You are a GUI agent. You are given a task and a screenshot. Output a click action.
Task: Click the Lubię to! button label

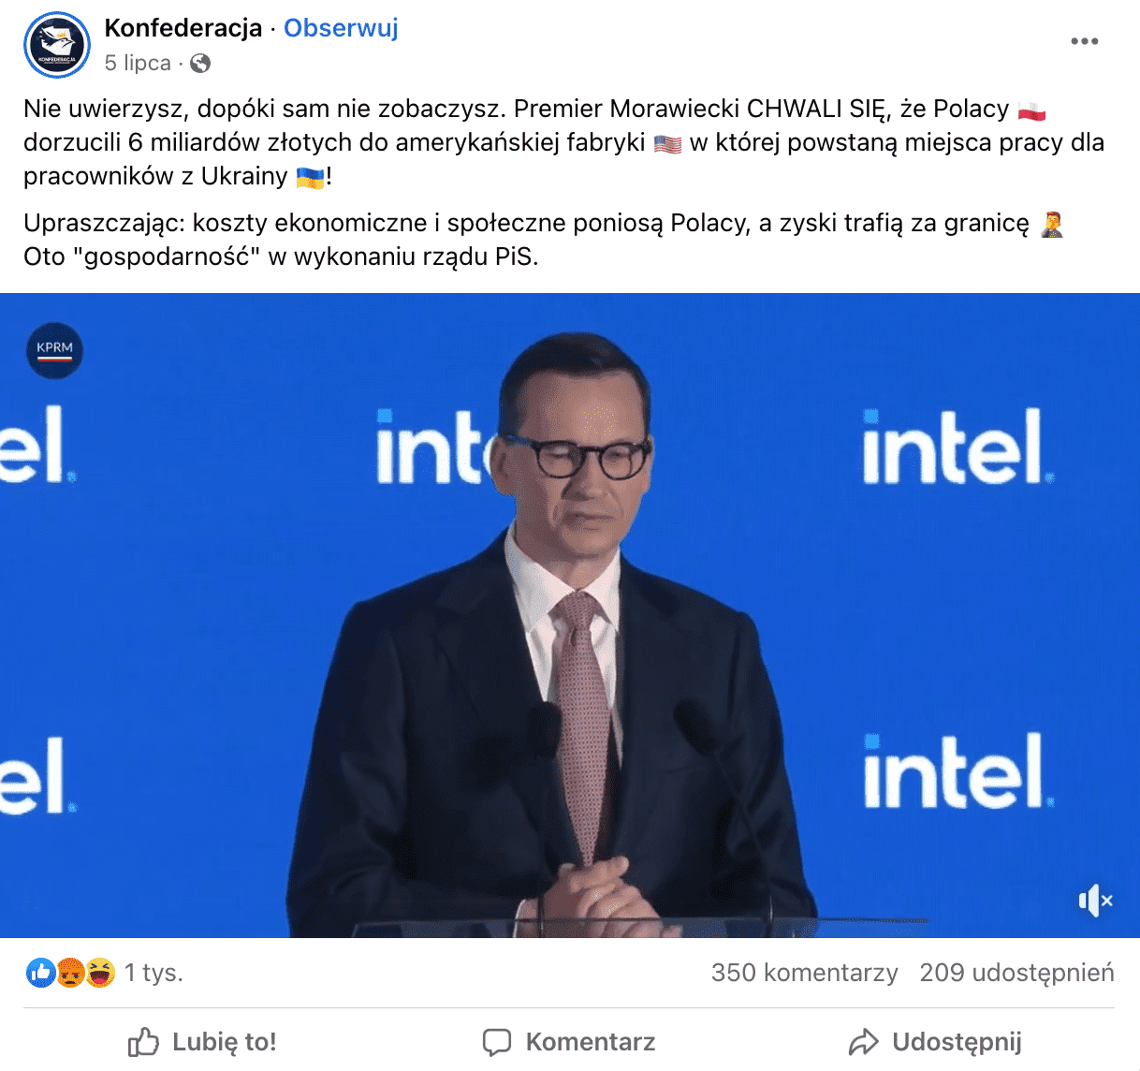225,1042
